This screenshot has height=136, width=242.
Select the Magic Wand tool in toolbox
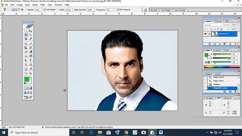tap(30, 35)
